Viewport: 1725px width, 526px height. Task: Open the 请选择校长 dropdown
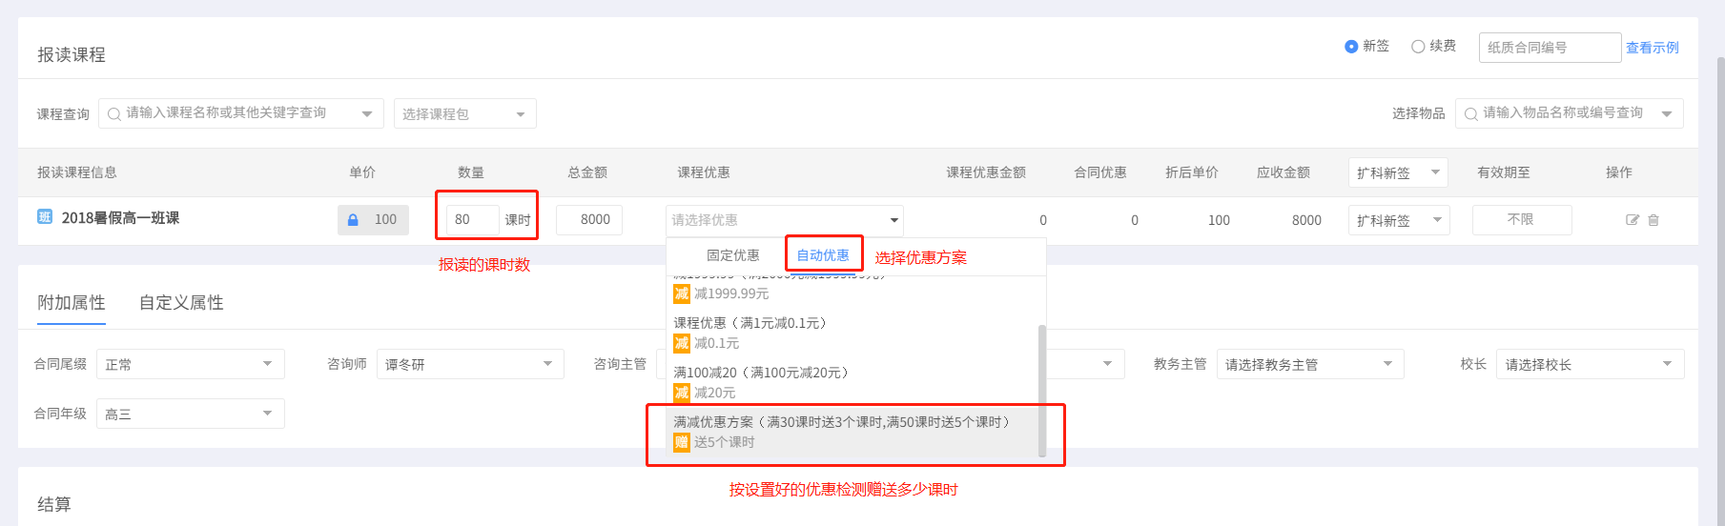click(x=1590, y=364)
